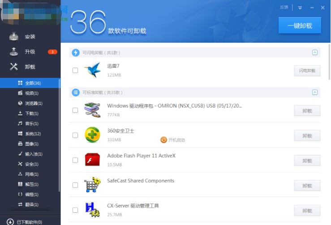The width and height of the screenshot is (331, 225).
Task: Collapse the 可闪电卸载 group
Action: (x=315, y=52)
